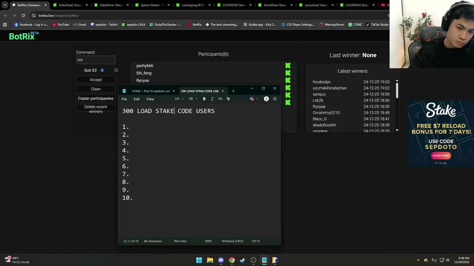Screen dimensions: 474x266
Task: Expand the list style dropdown in Notepad
Action: click(x=193, y=99)
